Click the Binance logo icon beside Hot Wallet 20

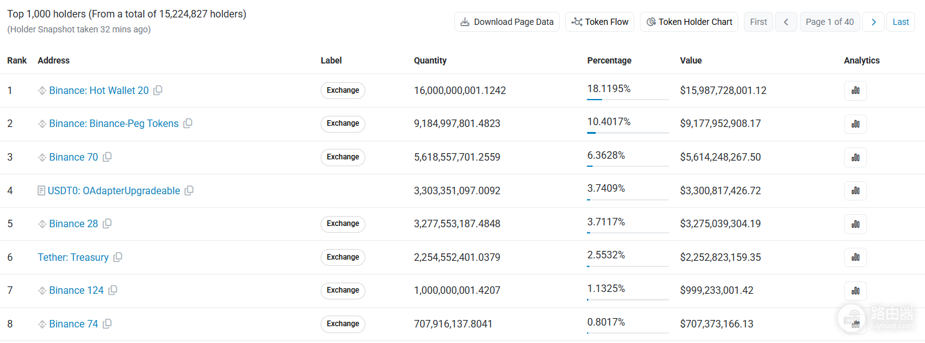click(42, 90)
